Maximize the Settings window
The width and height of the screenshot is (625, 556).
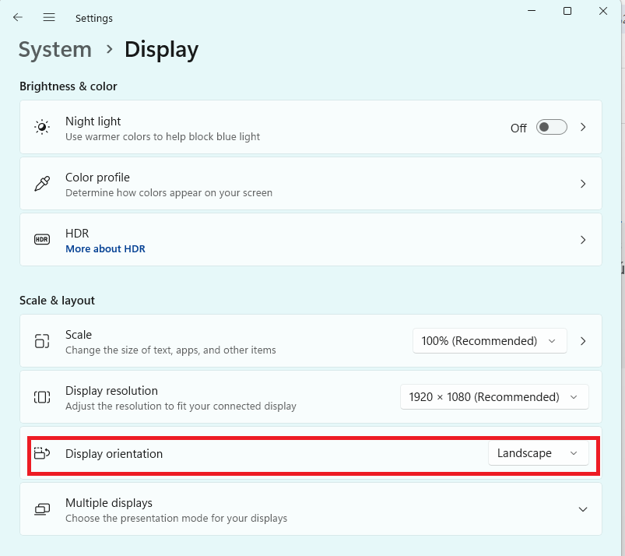[x=567, y=11]
